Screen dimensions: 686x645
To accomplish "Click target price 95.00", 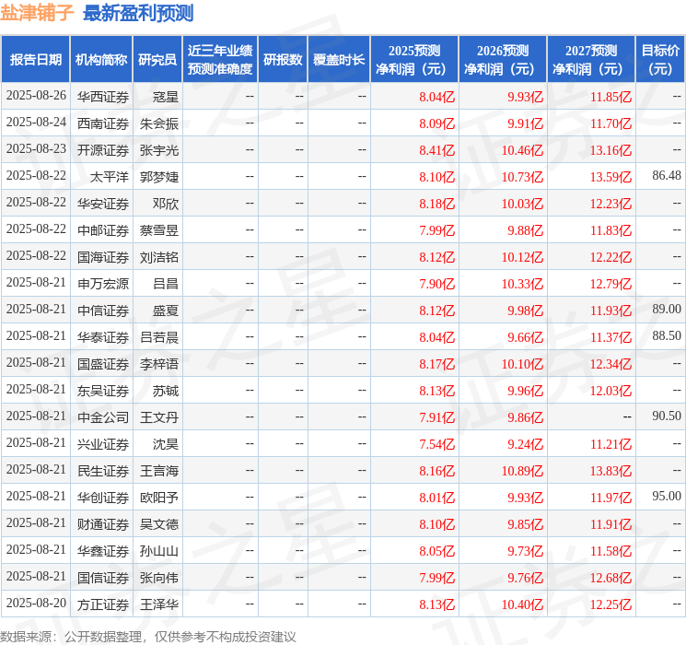I will pyautogui.click(x=667, y=496).
